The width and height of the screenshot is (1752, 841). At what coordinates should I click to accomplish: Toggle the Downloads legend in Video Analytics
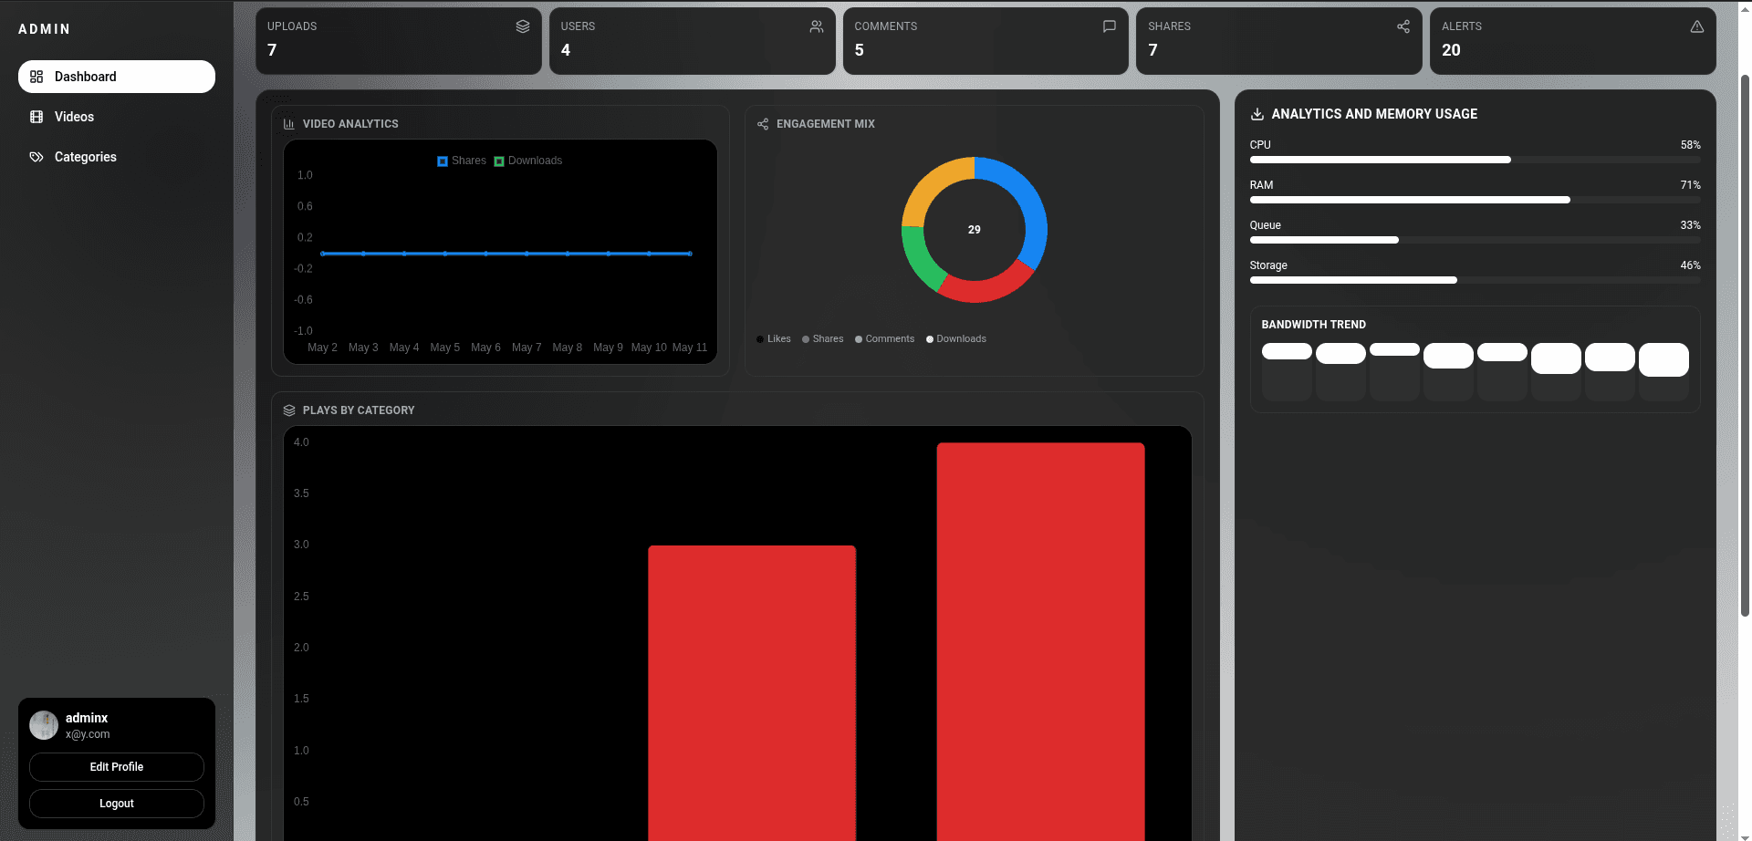[528, 161]
